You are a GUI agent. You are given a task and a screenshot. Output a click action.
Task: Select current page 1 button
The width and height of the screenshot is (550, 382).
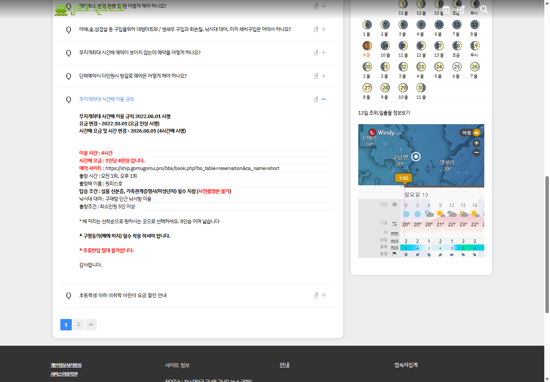coord(66,325)
